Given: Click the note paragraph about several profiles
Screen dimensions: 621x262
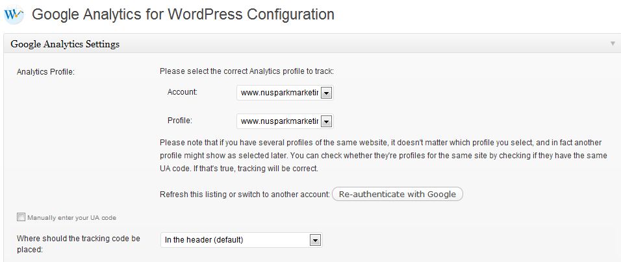Looking at the screenshot, I should pos(383,155).
